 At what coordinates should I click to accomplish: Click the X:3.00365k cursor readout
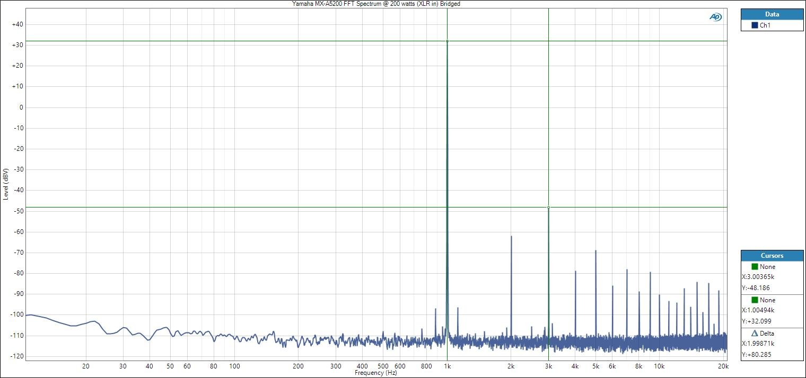(x=758, y=277)
